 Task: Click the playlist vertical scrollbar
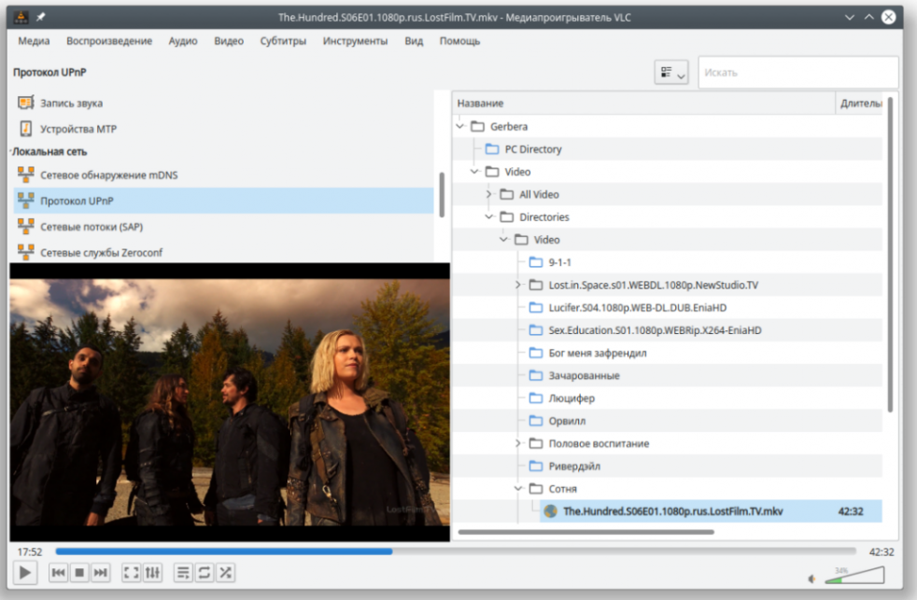pyautogui.click(x=890, y=255)
